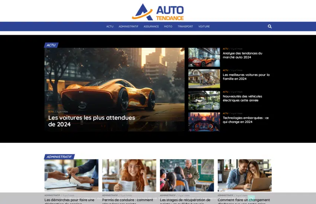Viewport: 316px width, 204px height.
Task: Open the MOTO navigation link
Action: point(168,27)
